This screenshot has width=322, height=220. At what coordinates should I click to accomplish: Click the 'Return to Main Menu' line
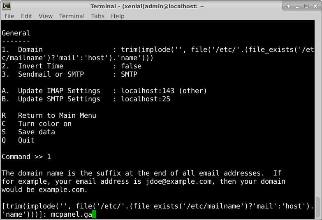click(x=57, y=115)
